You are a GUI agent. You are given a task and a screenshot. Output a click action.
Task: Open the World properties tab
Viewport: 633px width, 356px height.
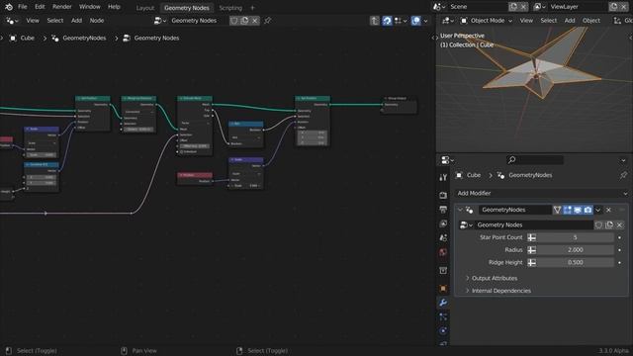pyautogui.click(x=443, y=252)
